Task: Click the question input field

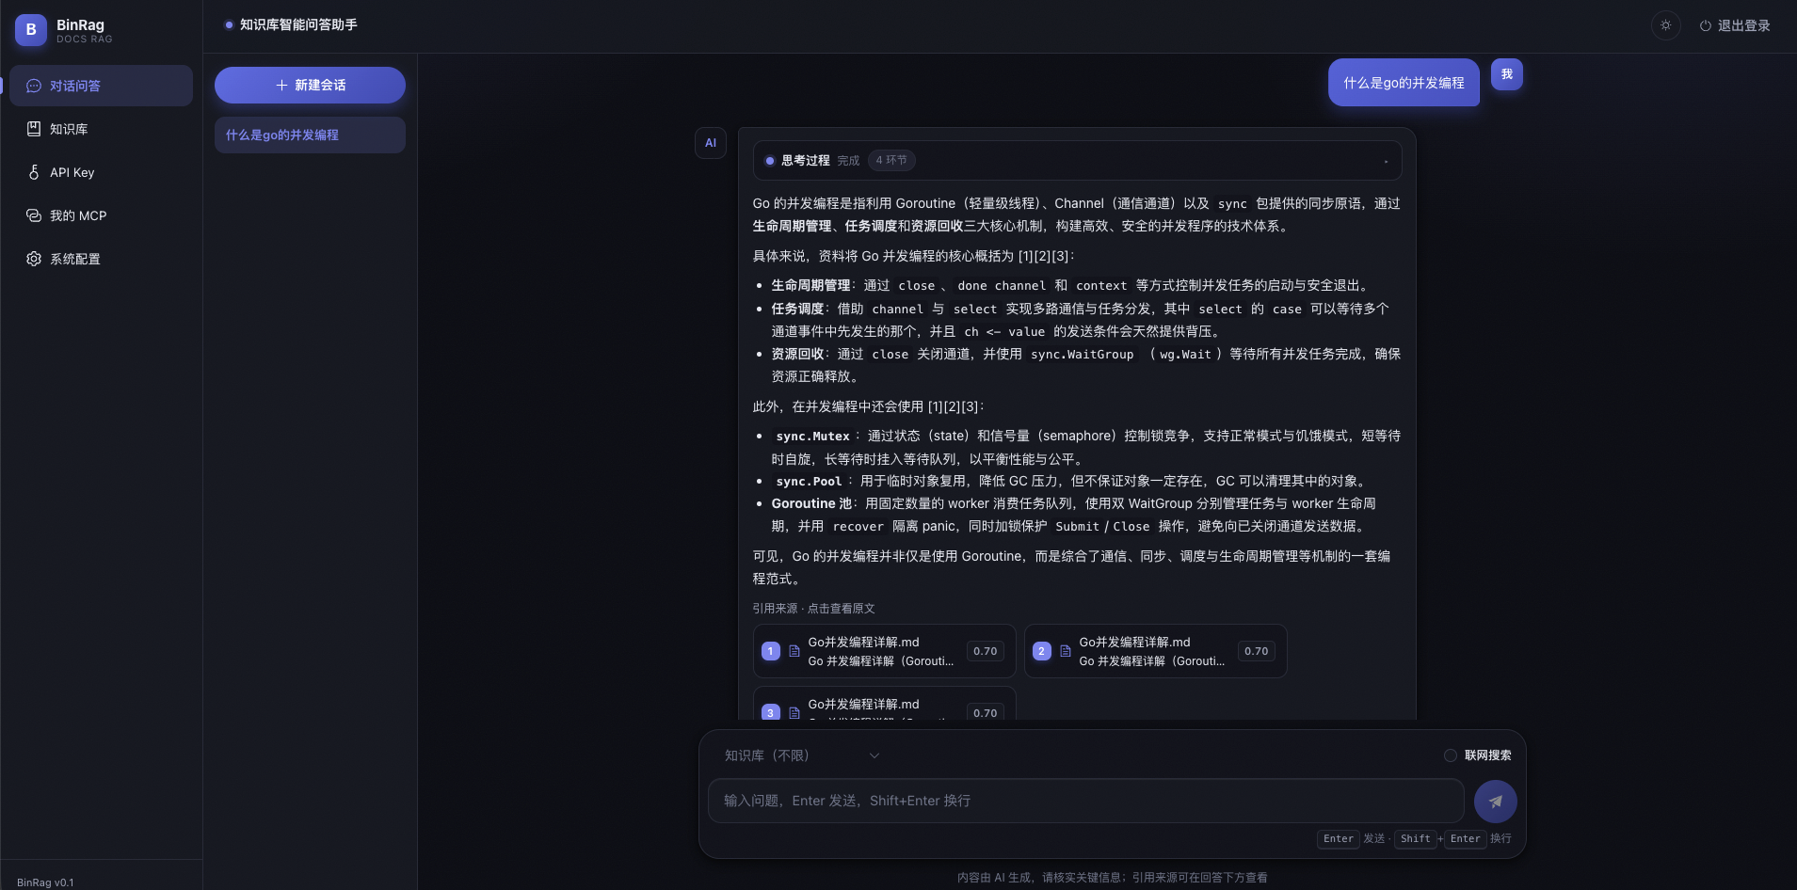Action: pyautogui.click(x=1085, y=801)
